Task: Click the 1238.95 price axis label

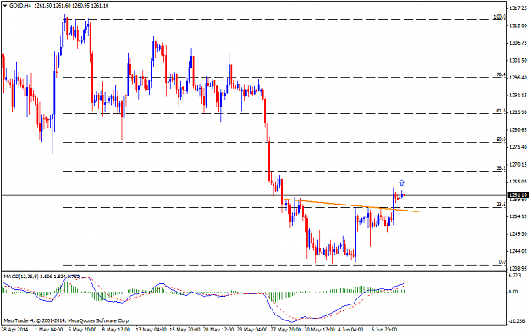Action: (x=519, y=268)
